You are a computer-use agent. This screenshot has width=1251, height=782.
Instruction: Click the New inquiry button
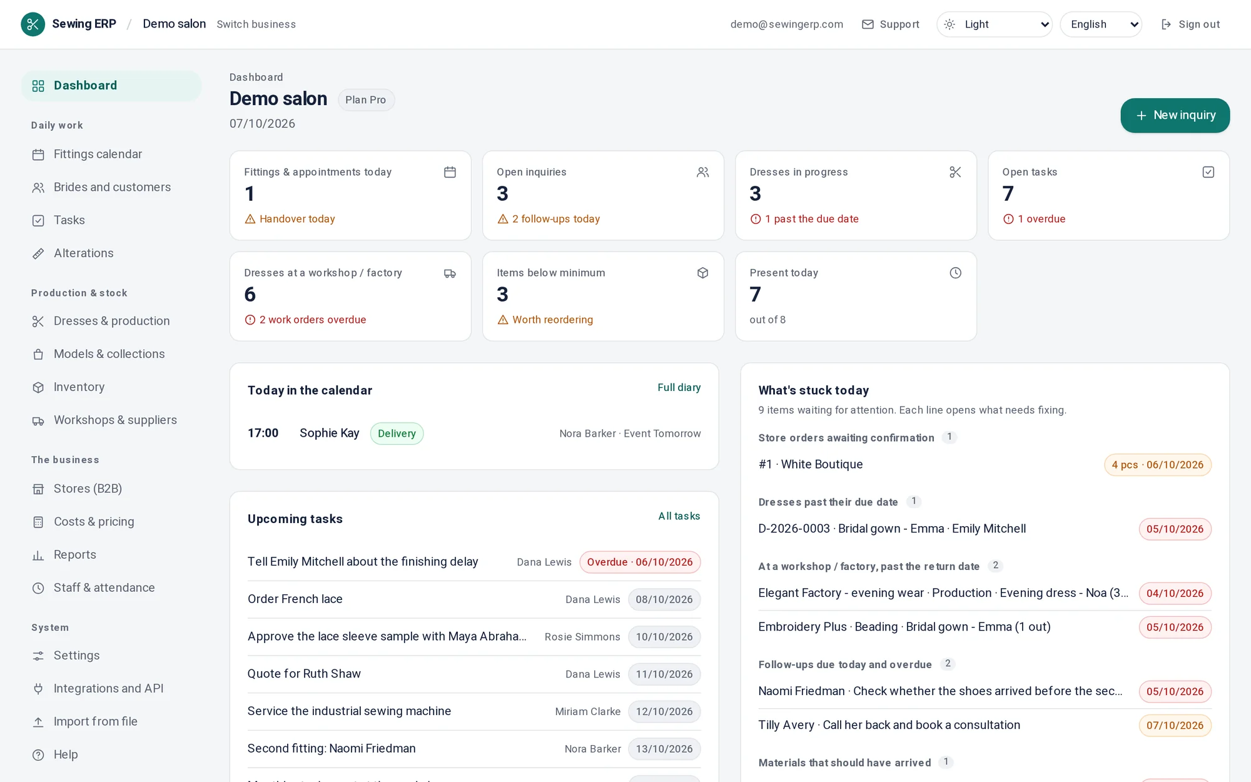click(1175, 115)
